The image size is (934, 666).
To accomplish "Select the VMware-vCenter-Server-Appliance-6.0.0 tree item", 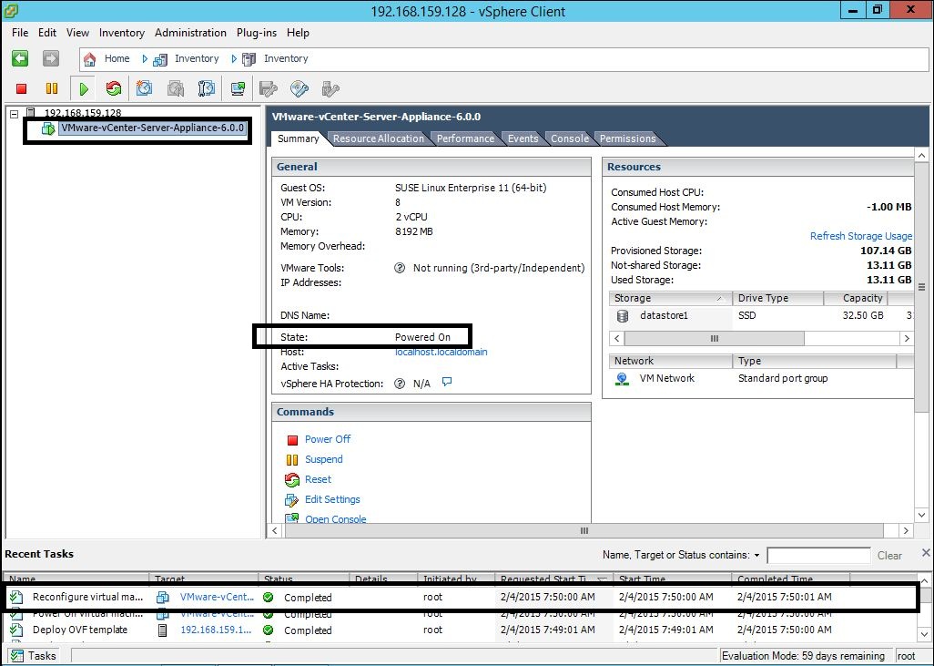I will (151, 128).
